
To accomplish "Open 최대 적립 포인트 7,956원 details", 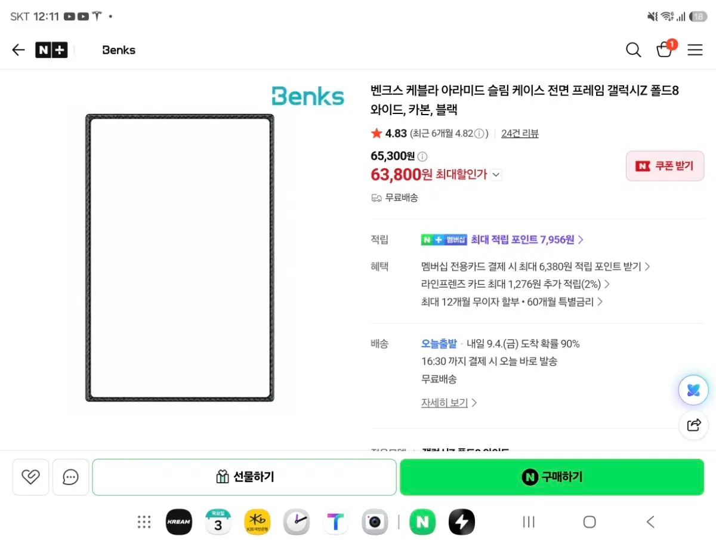I will pos(527,239).
